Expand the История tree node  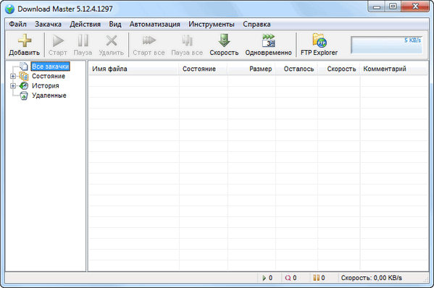(x=13, y=85)
